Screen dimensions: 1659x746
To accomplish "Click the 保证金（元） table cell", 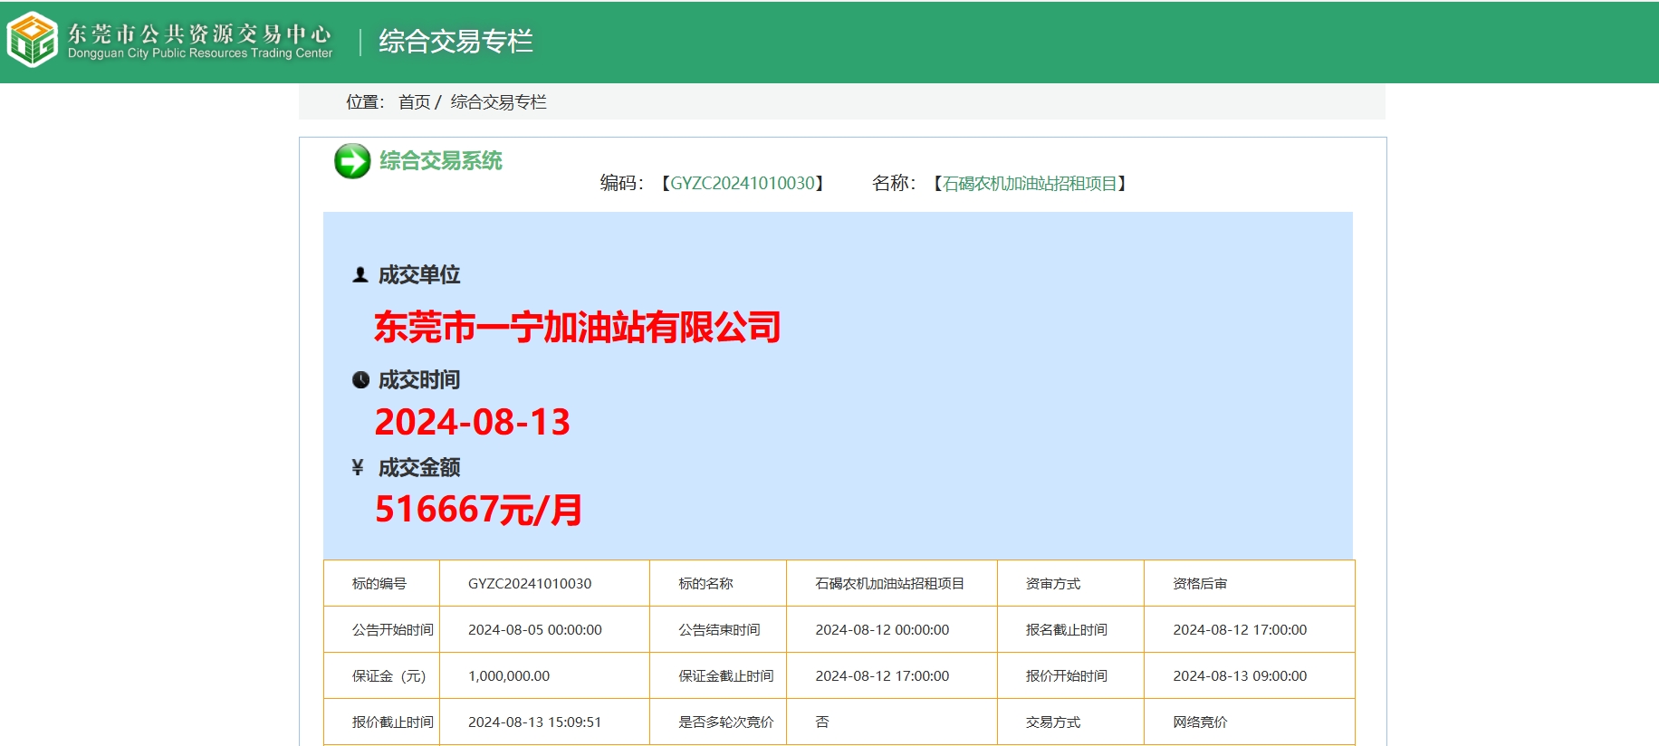I will (381, 676).
